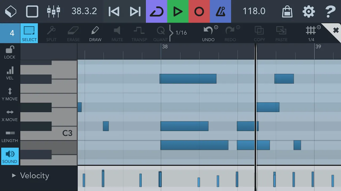This screenshot has height=191, width=341.
Task: Click the Undo arrow icon
Action: click(208, 33)
